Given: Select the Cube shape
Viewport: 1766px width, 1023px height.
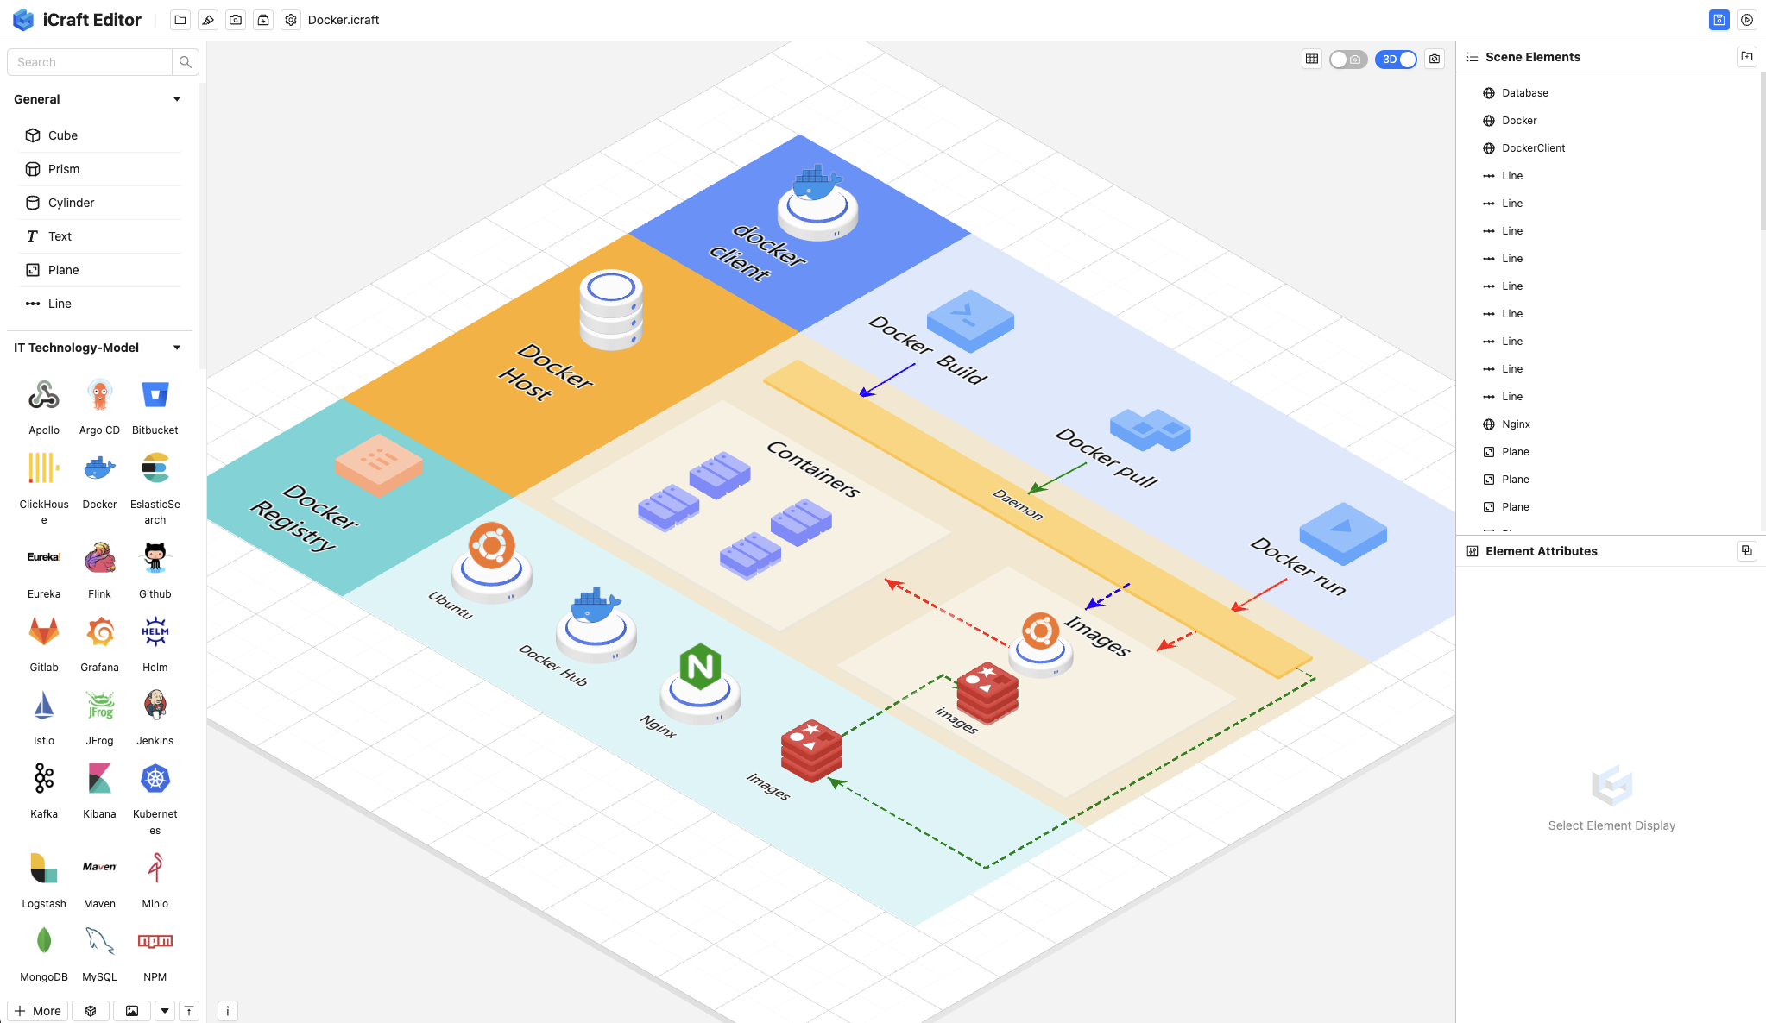Looking at the screenshot, I should click(x=100, y=135).
